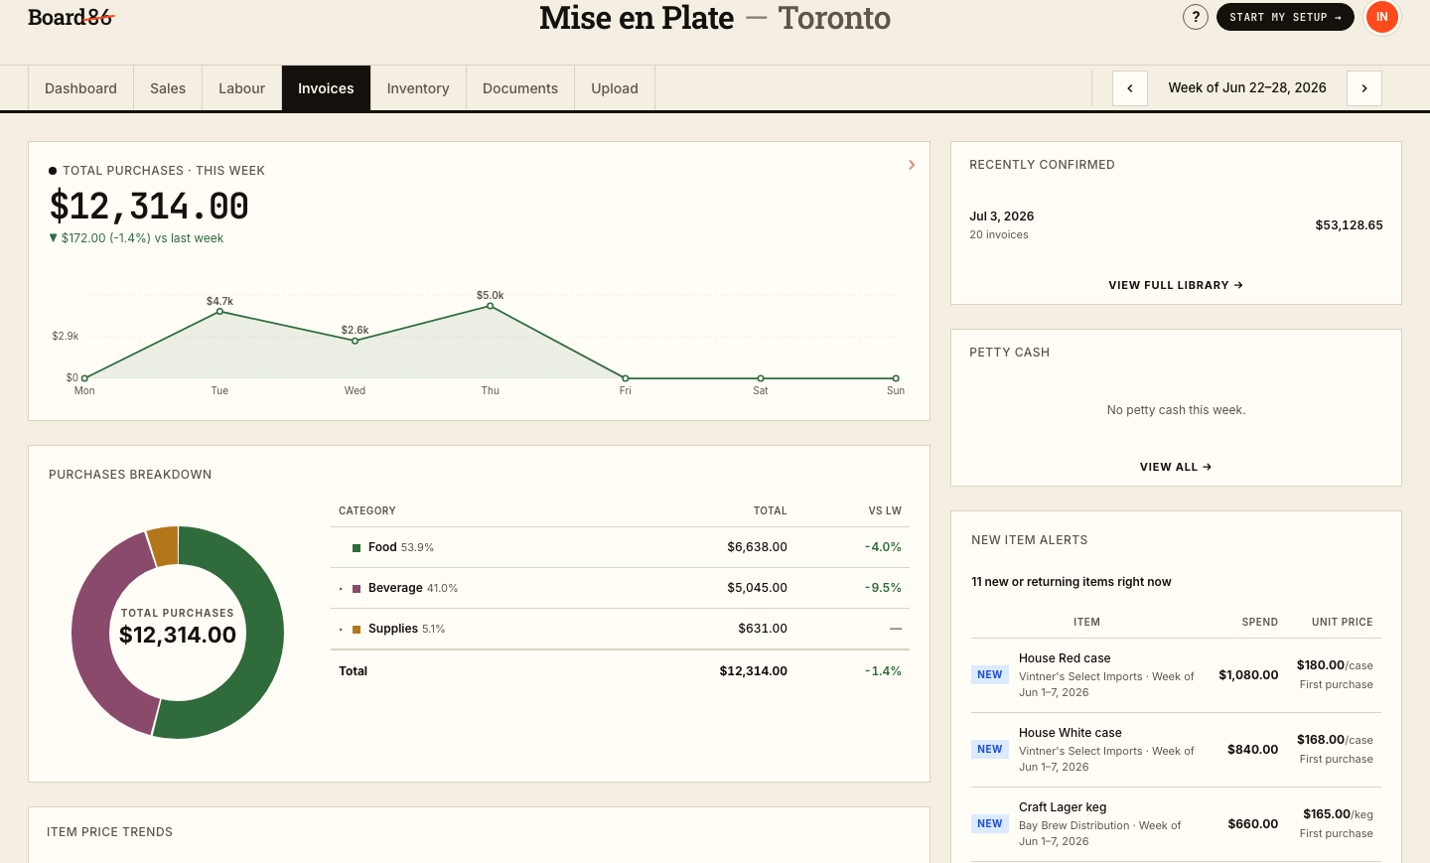Click the $53,128.65 confirmed amount
This screenshot has width=1430, height=863.
pyautogui.click(x=1349, y=225)
